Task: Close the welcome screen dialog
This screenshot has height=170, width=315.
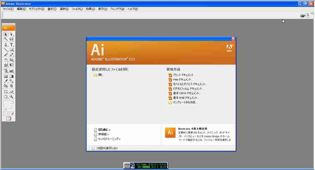Action: pyautogui.click(x=233, y=39)
